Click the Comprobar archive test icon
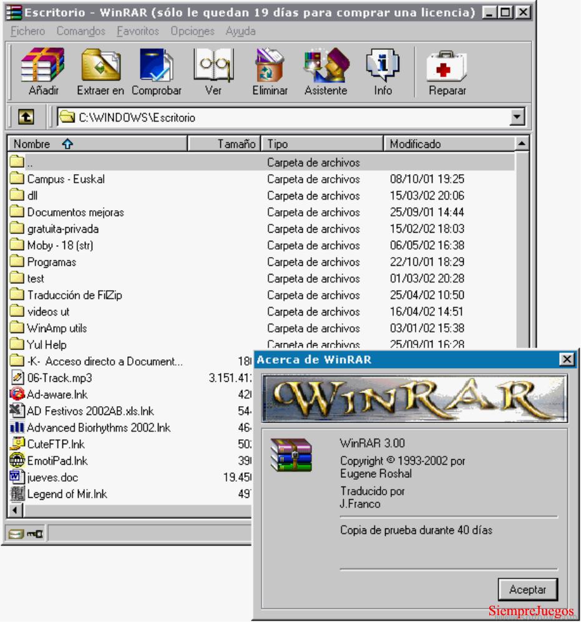 (157, 65)
